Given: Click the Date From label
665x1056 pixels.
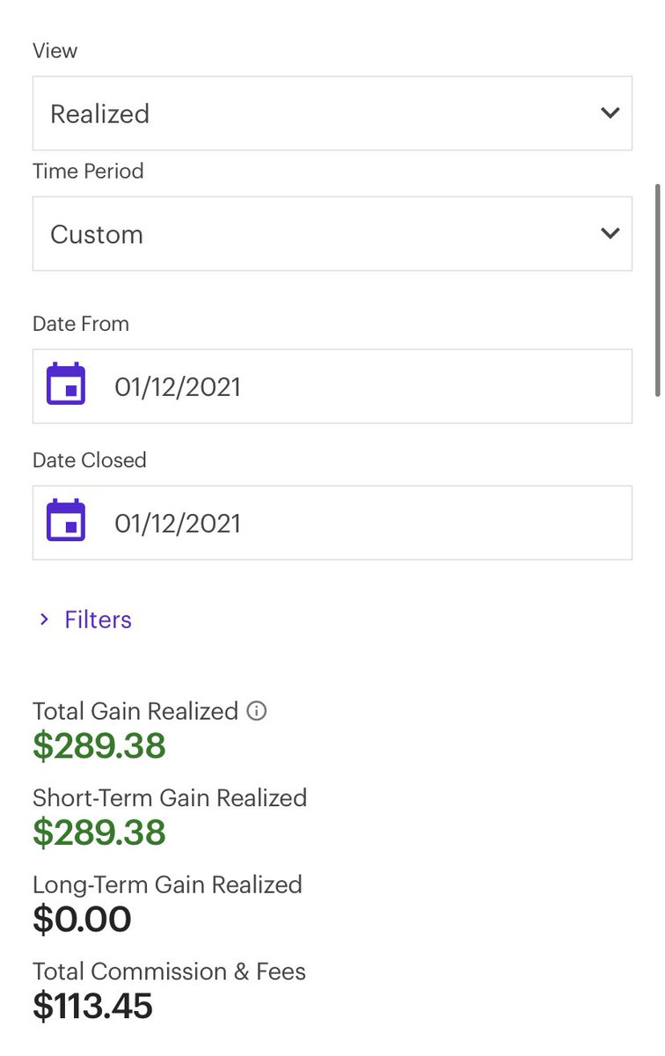Looking at the screenshot, I should click(81, 324).
